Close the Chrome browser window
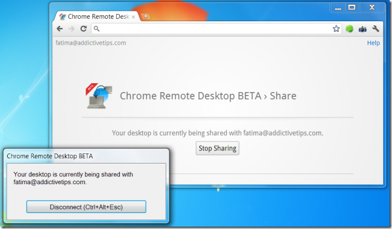Image resolution: width=392 pixels, height=229 pixels. pyautogui.click(x=372, y=8)
